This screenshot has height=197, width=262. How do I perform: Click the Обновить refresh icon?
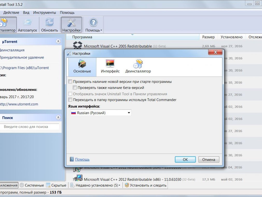coord(50,22)
